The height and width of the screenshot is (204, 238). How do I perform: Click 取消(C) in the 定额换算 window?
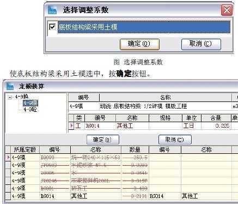pyautogui.click(x=175, y=140)
